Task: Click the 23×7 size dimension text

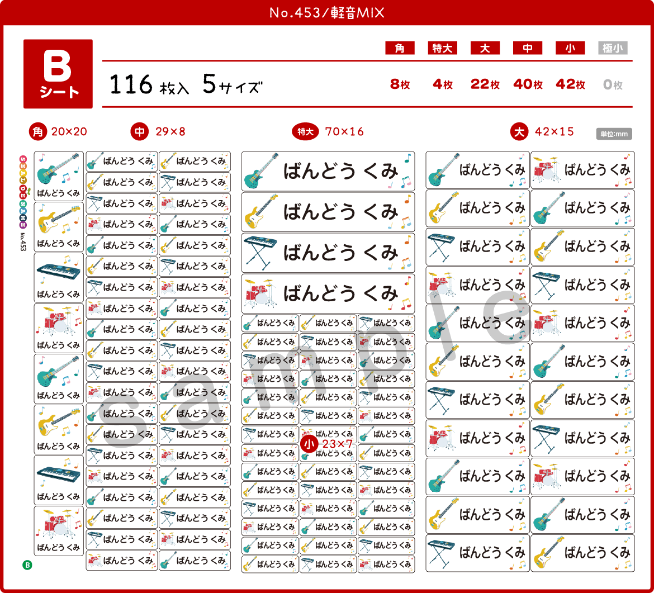Action: pyautogui.click(x=338, y=444)
